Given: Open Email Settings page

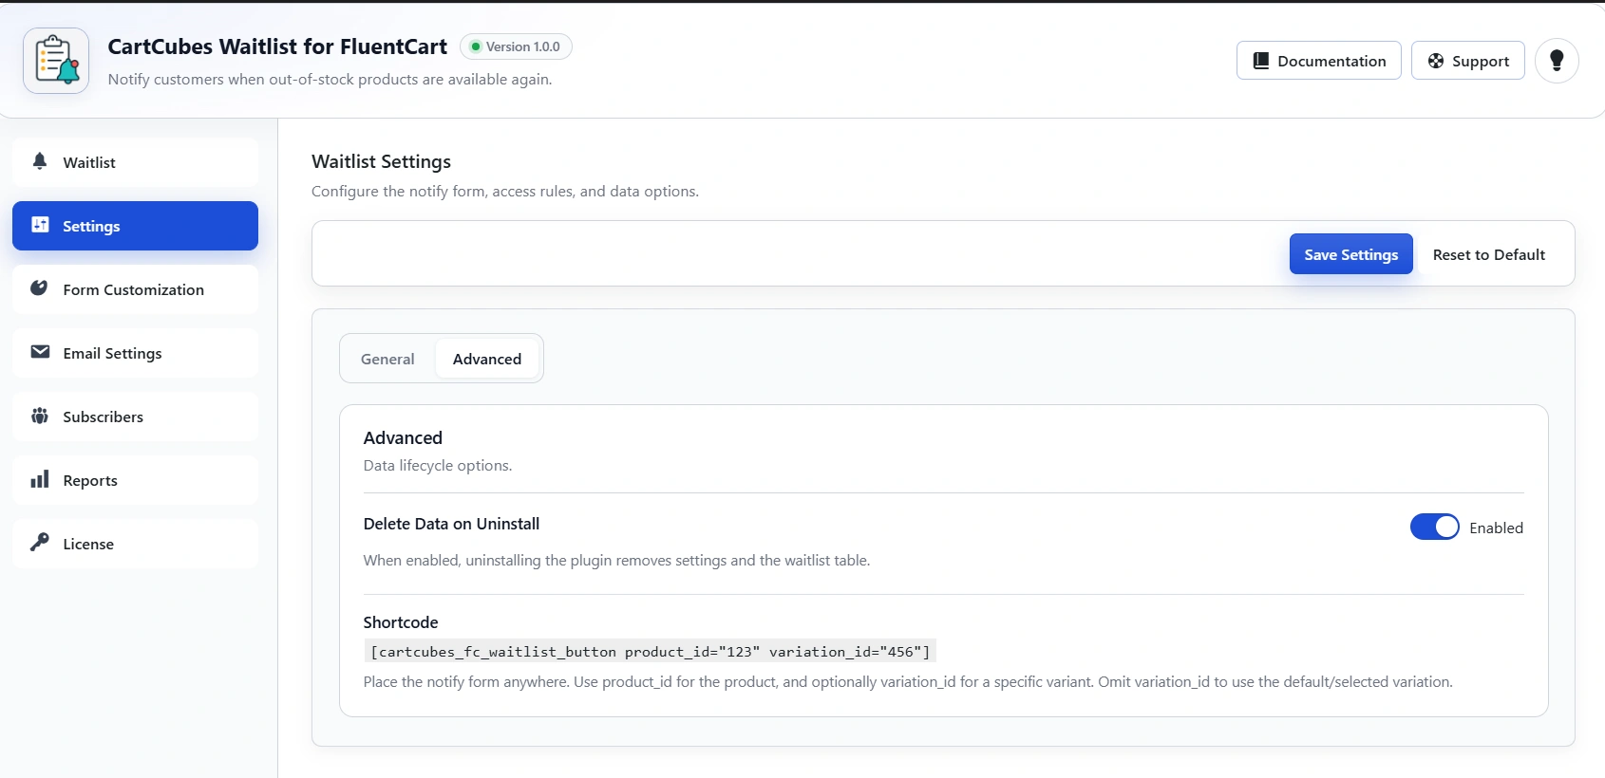Looking at the screenshot, I should coord(135,353).
